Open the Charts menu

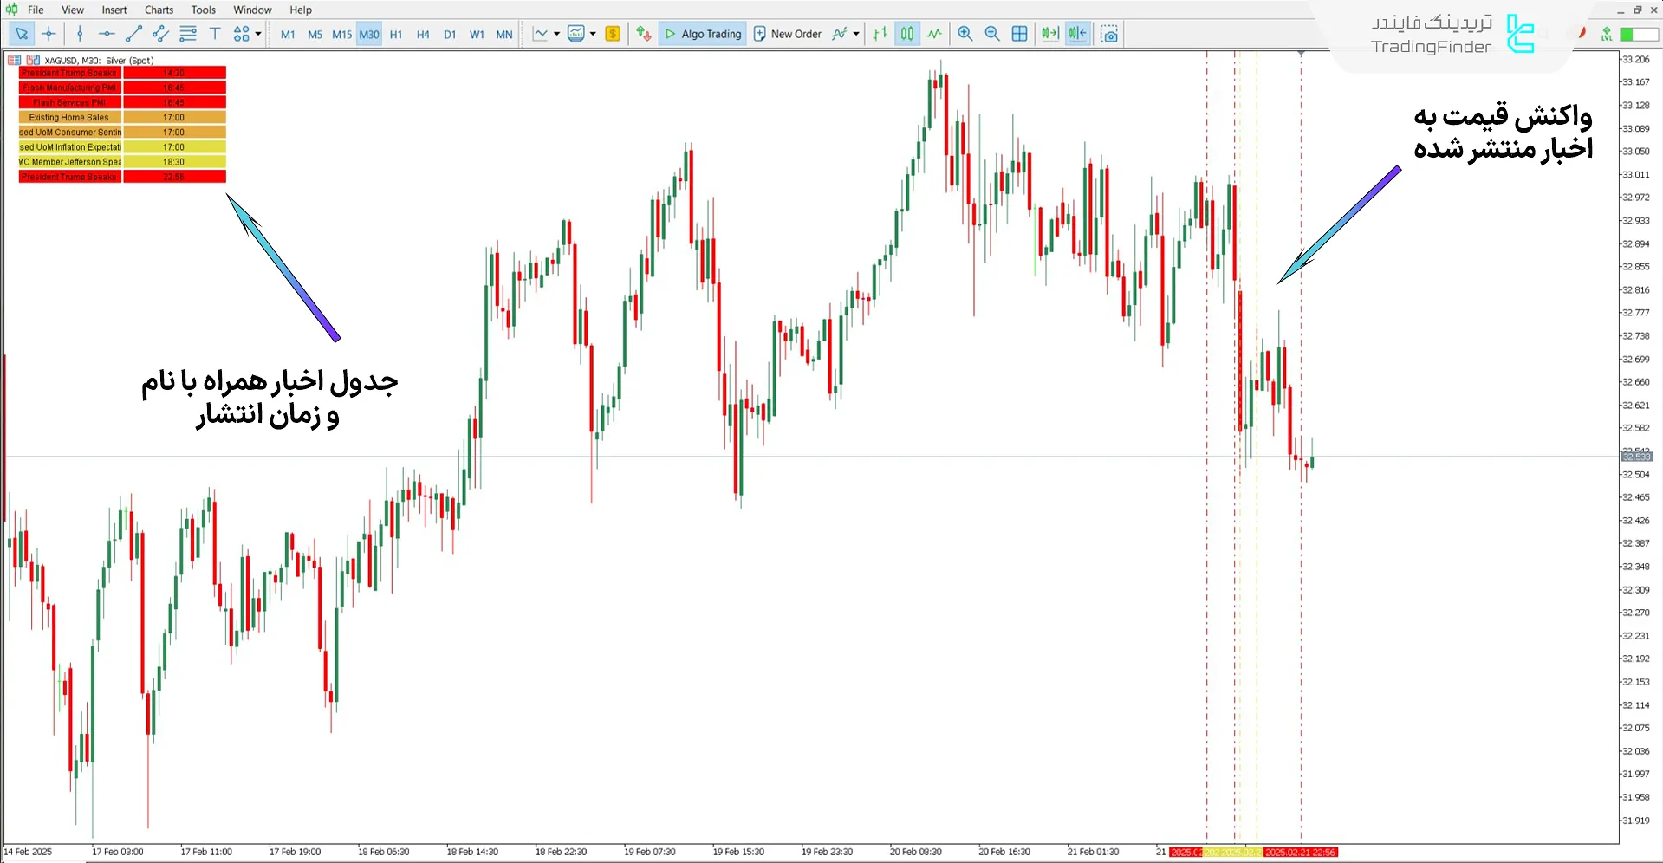(x=159, y=10)
